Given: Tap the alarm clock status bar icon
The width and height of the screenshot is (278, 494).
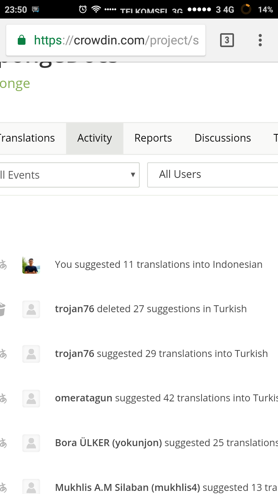Looking at the screenshot, I should [x=83, y=9].
